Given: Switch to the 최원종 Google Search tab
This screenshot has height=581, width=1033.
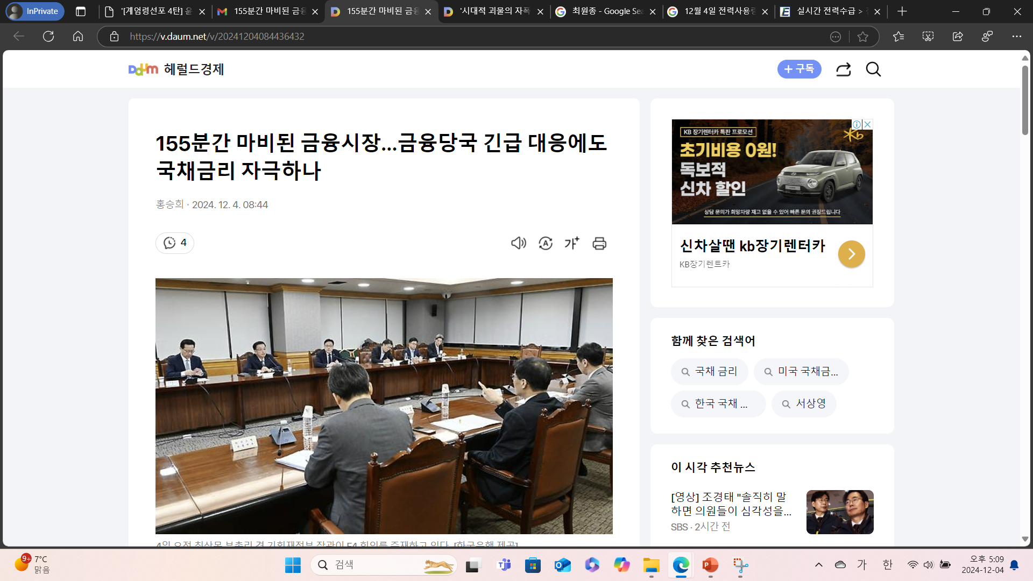Looking at the screenshot, I should click(602, 11).
